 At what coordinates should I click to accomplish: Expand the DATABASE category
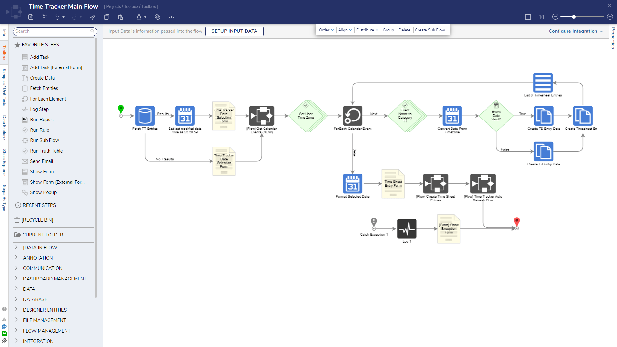click(35, 299)
